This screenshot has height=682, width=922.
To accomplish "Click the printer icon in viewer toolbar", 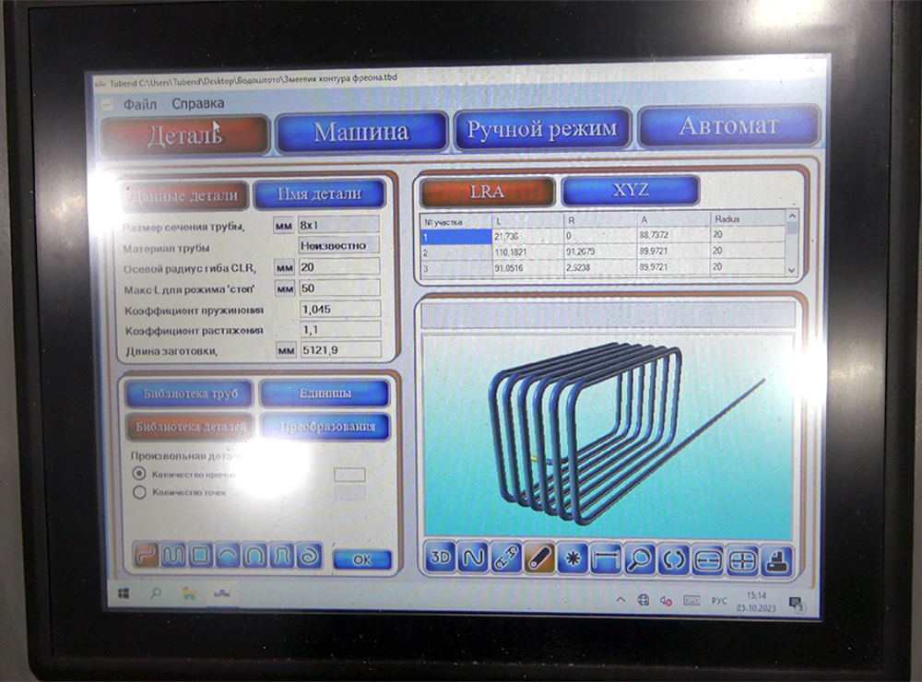I will [x=779, y=559].
